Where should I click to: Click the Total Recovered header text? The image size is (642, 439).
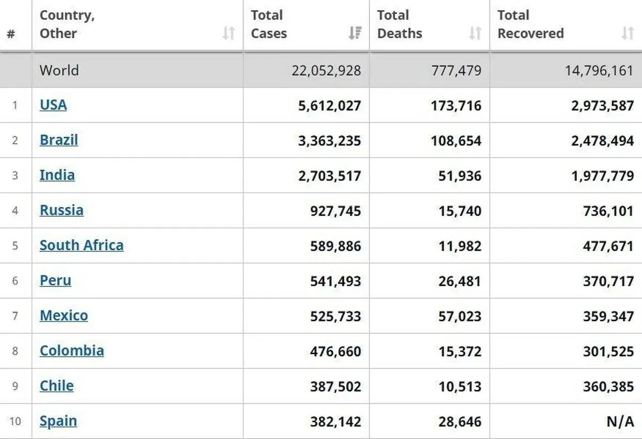tap(530, 25)
